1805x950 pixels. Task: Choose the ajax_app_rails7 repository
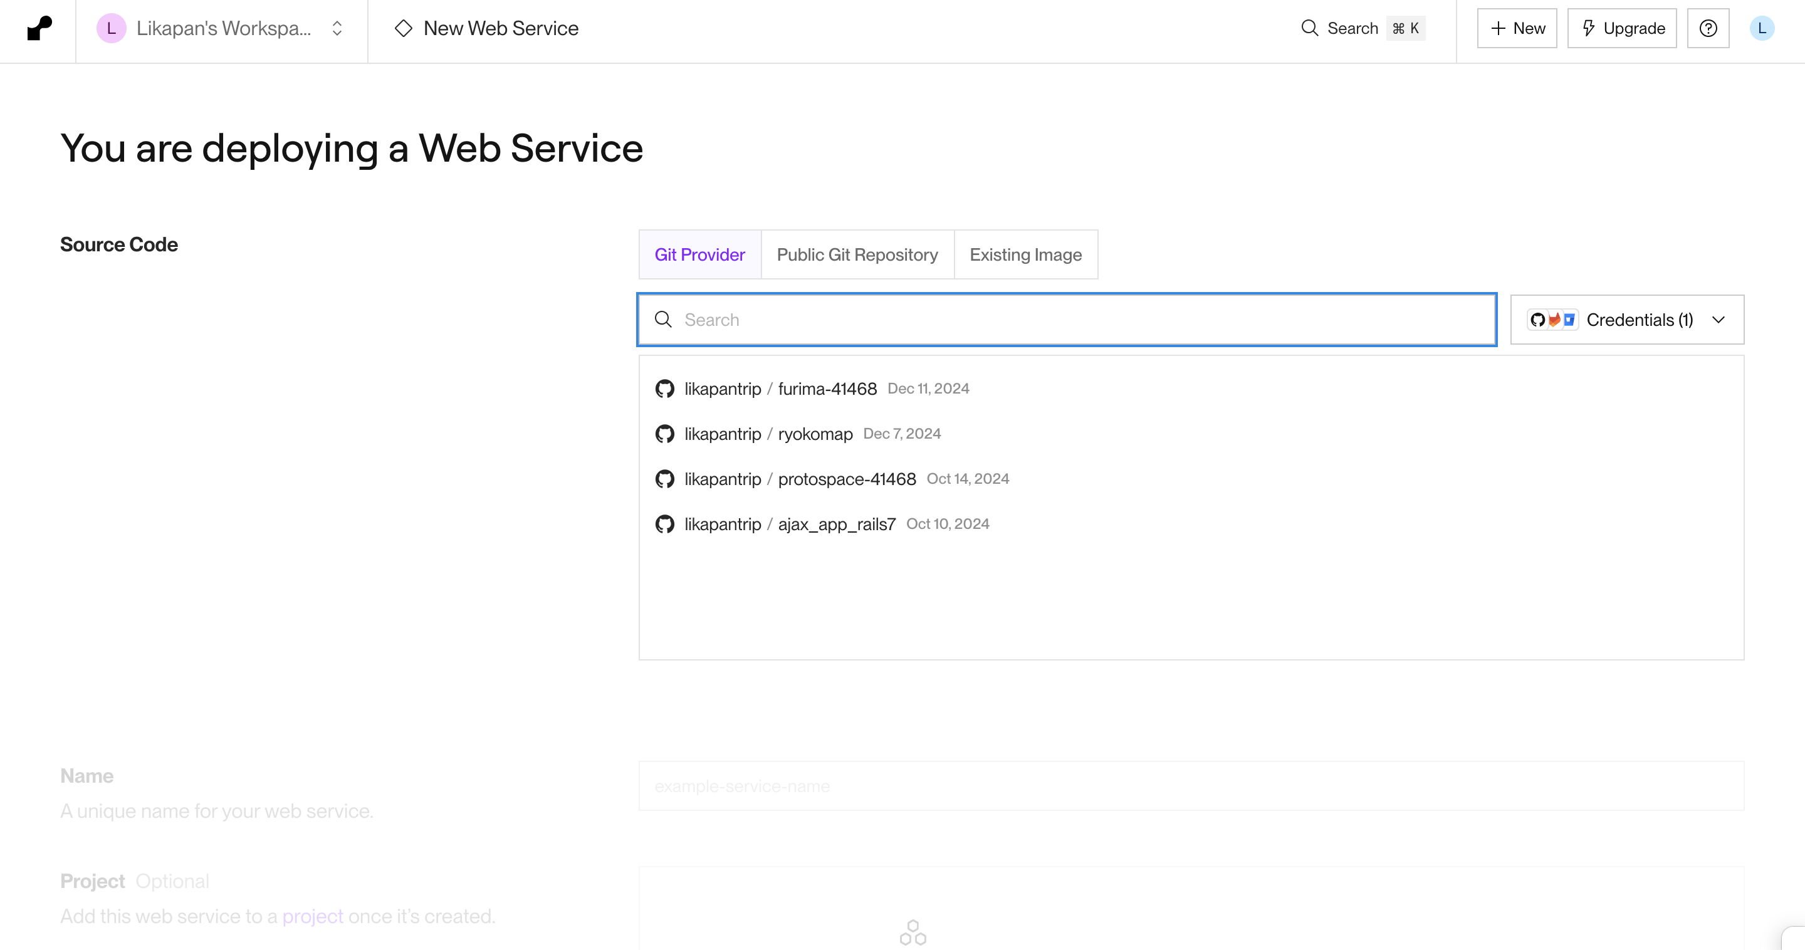point(836,524)
